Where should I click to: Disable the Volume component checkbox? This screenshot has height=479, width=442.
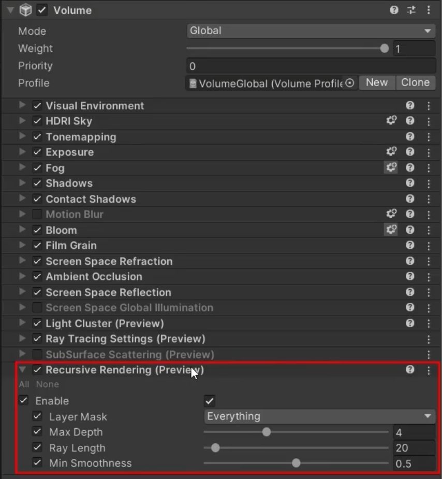(42, 10)
